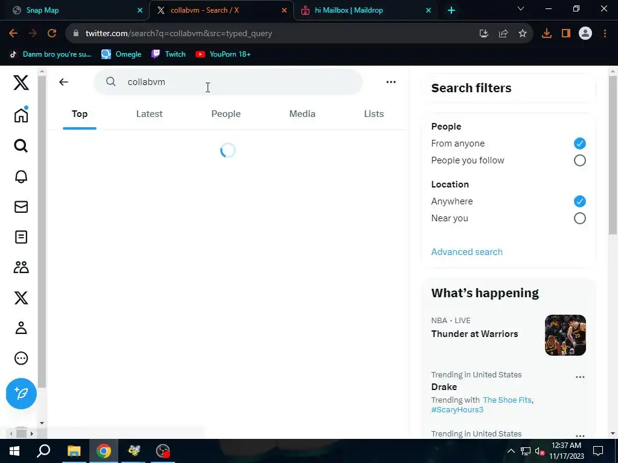The image size is (618, 463).
Task: Open search options three-dot menu
Action: 391,82
